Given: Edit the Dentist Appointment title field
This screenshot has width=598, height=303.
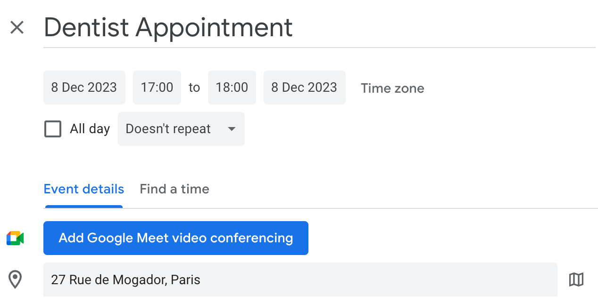Looking at the screenshot, I should point(168,27).
